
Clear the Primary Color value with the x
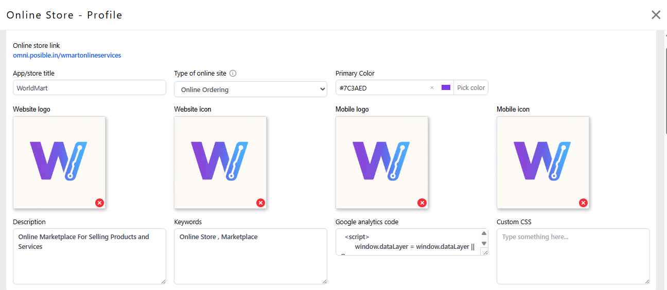432,88
